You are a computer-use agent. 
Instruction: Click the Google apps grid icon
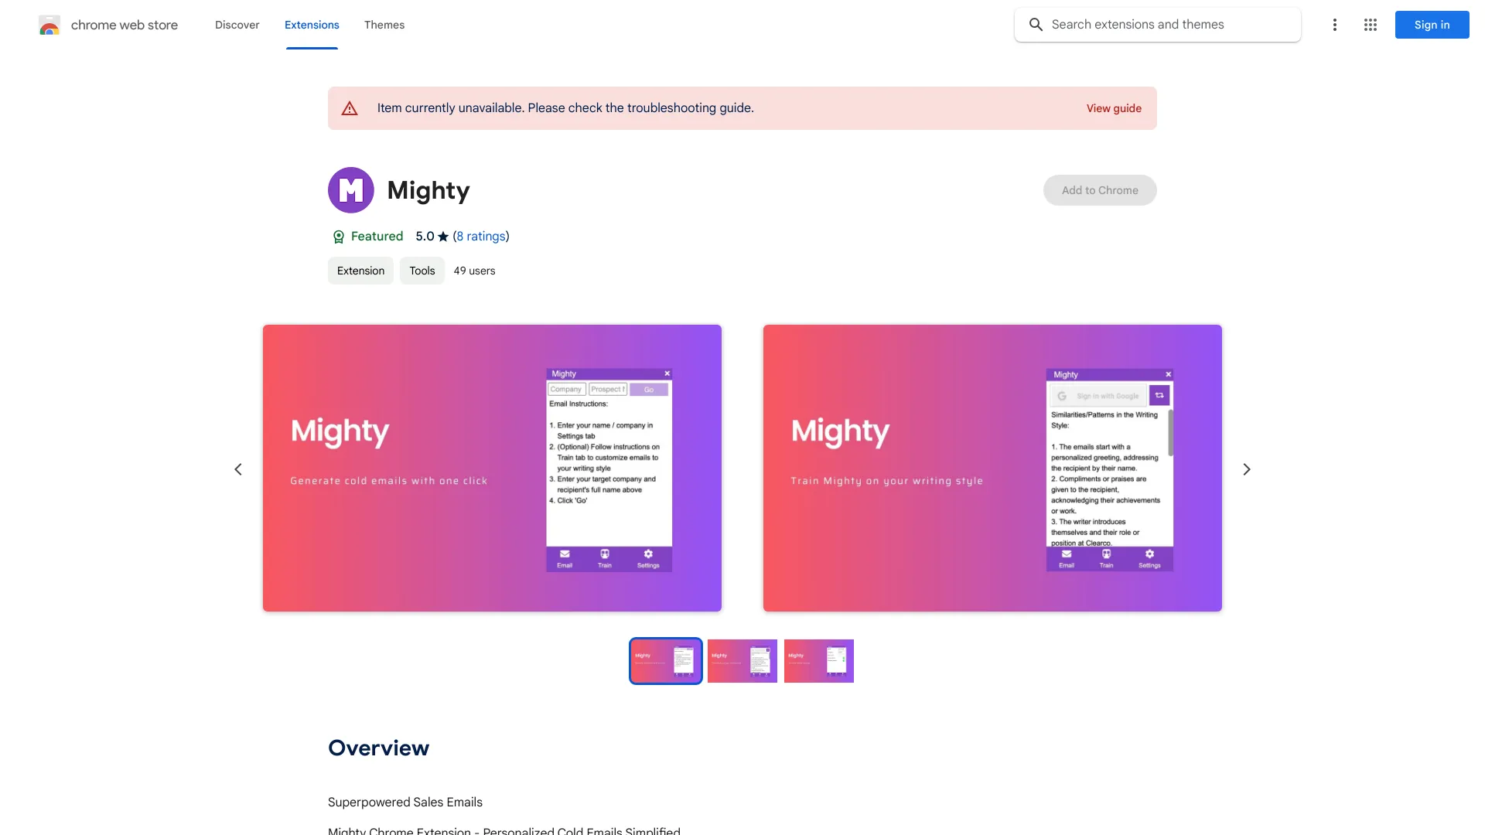[x=1370, y=25]
